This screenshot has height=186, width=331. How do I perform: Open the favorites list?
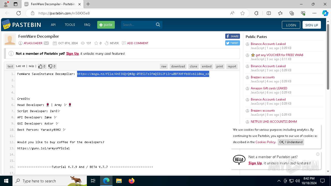point(280,13)
